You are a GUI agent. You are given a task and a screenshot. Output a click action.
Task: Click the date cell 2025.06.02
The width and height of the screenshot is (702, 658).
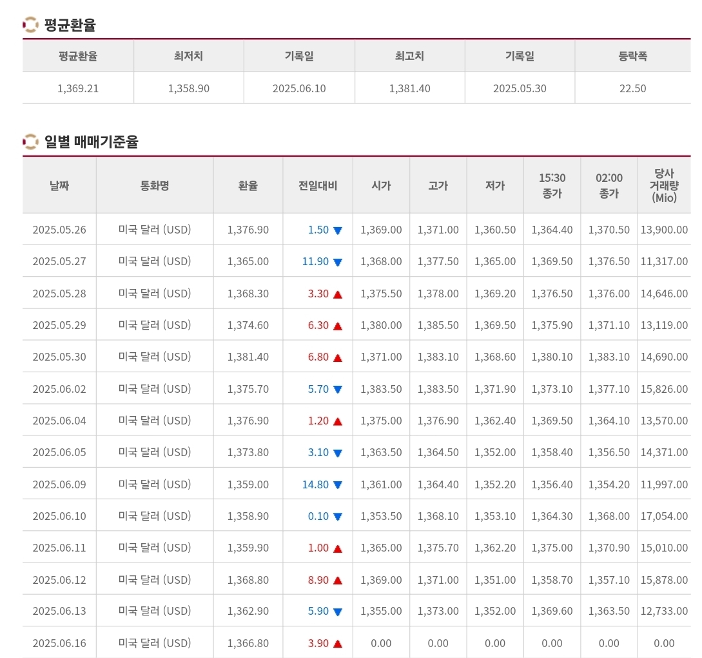click(x=59, y=389)
